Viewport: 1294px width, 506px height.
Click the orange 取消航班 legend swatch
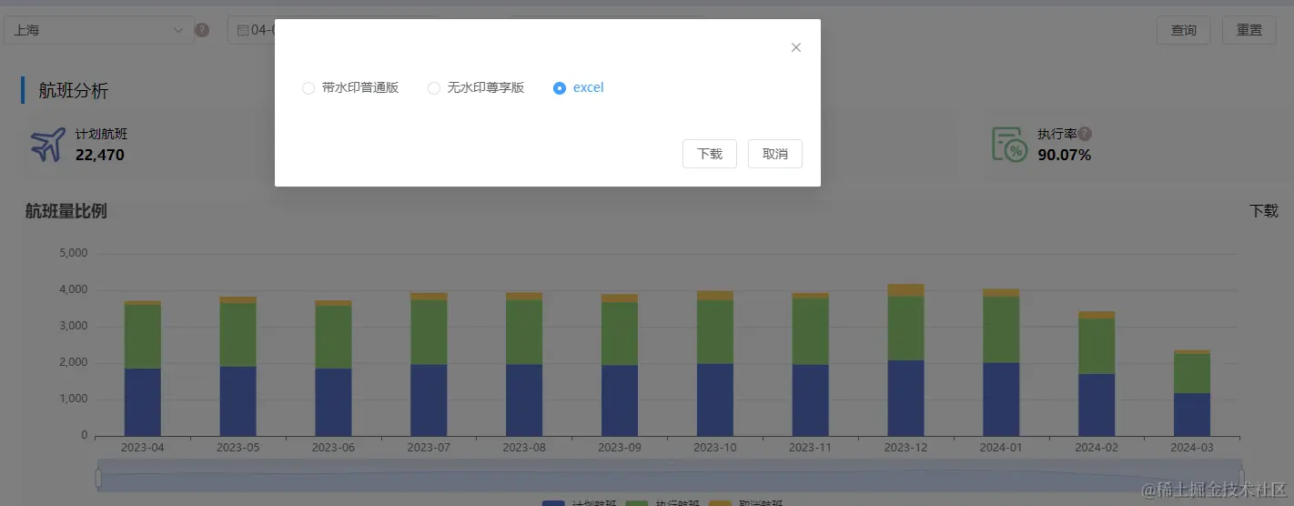pos(720,503)
